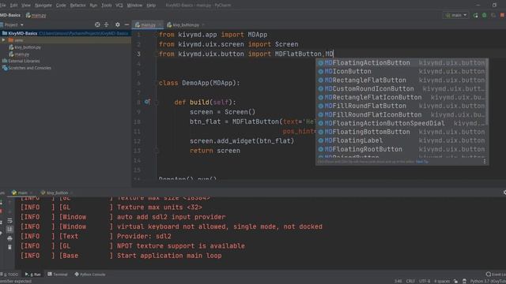Toggle soft-wrap icon in Run console
This screenshot has width=506, height=284.
coord(9,221)
